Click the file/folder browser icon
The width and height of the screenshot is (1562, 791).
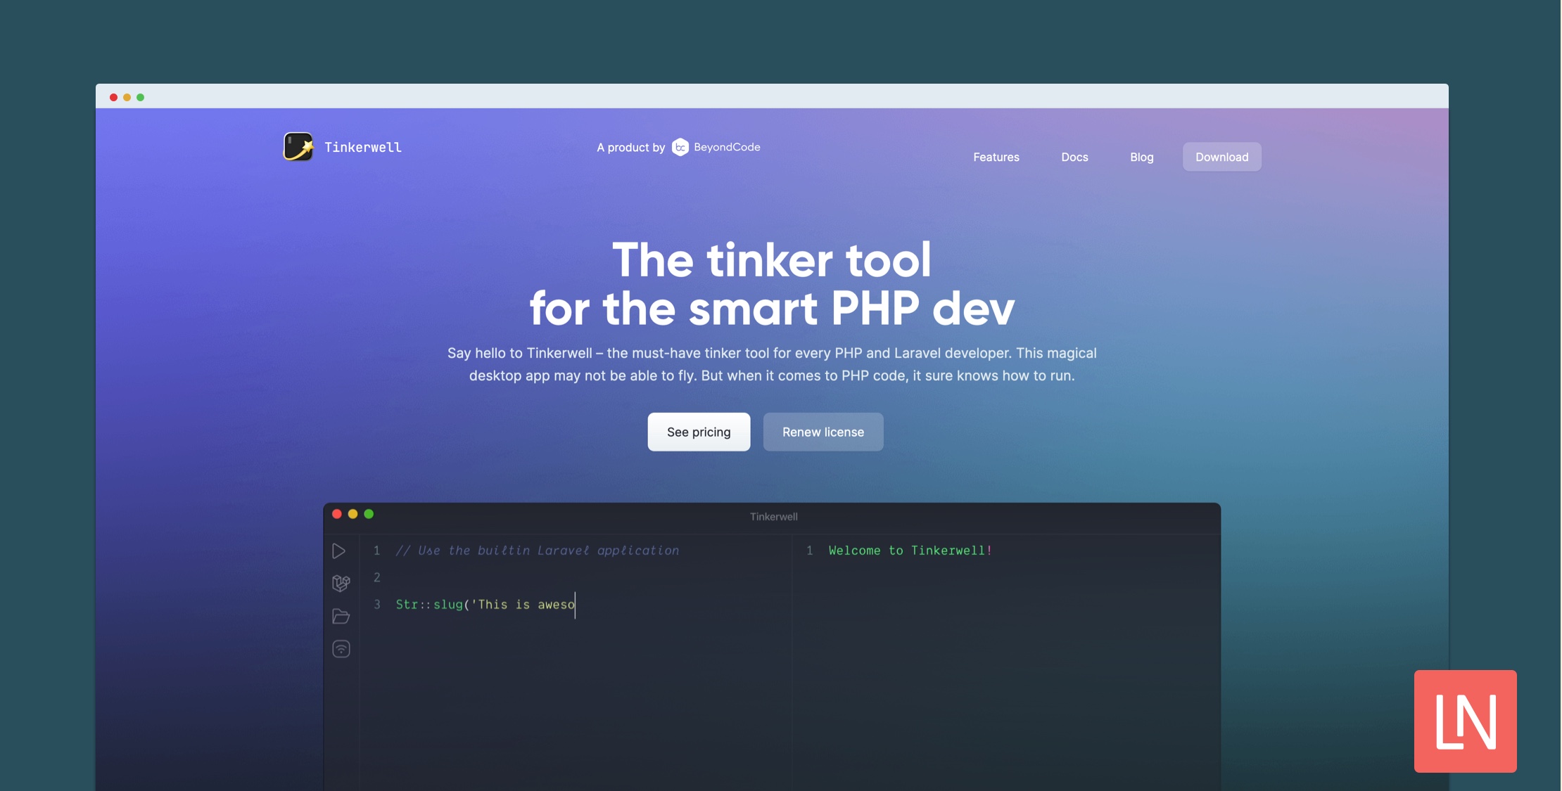tap(340, 617)
